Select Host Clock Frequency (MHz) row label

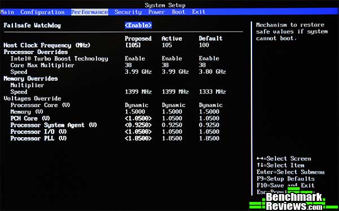click(47, 45)
